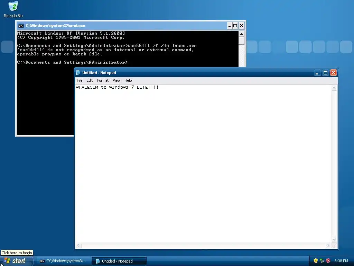Click the 'taskkill /f /im lsass.exe' command line
The width and height of the screenshot is (354, 266).
click(x=162, y=46)
